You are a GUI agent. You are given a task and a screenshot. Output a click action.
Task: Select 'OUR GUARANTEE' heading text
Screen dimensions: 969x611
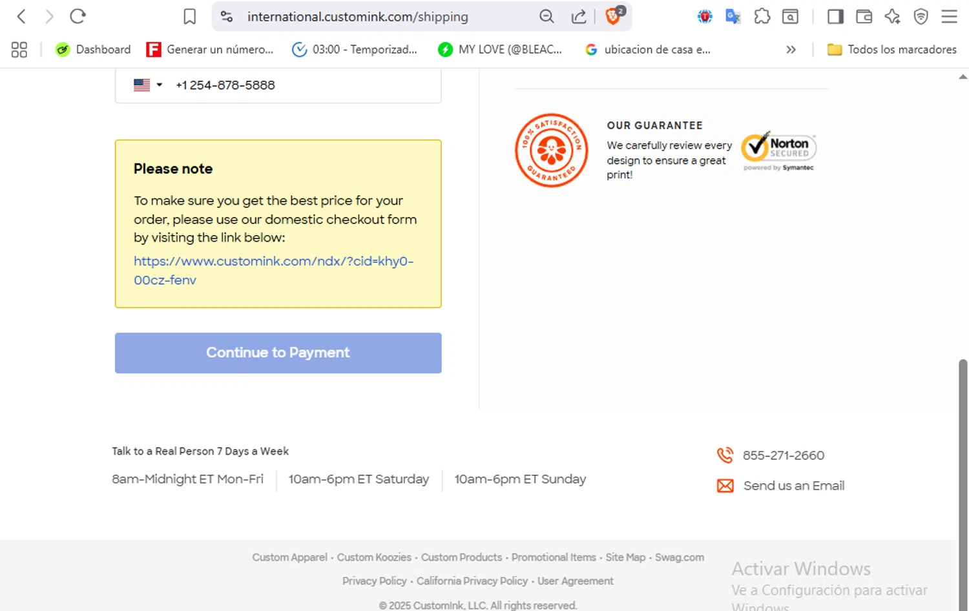coord(654,125)
